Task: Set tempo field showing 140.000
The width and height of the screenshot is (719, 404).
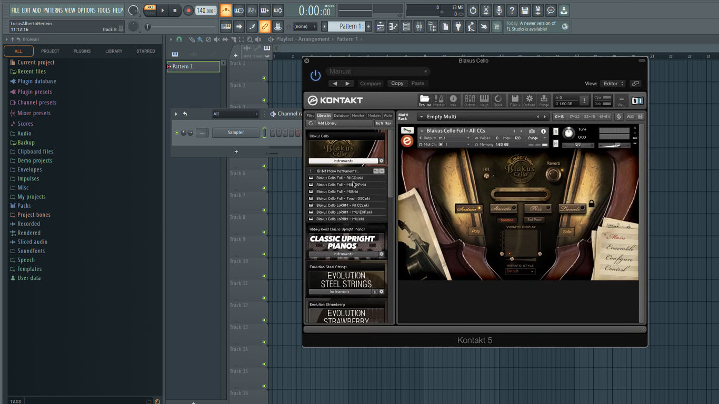Action: [206, 11]
